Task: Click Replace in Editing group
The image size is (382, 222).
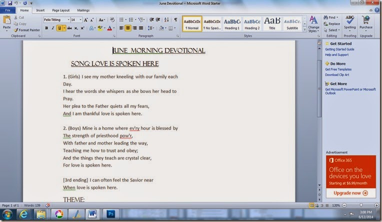Action: point(331,24)
